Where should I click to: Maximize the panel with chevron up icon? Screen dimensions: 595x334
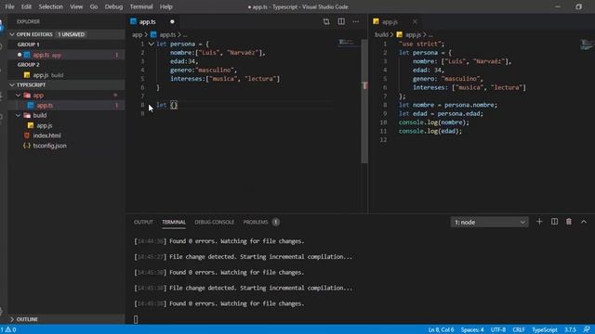tap(584, 222)
